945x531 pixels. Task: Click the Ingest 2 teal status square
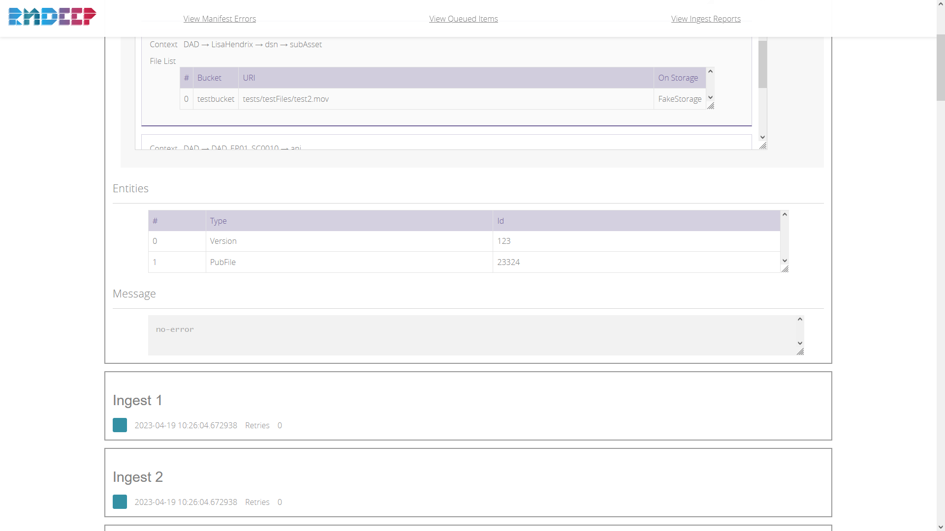click(x=120, y=502)
